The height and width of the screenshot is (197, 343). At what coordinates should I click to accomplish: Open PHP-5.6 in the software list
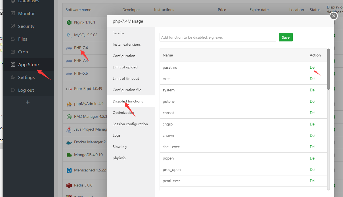pyautogui.click(x=81, y=73)
